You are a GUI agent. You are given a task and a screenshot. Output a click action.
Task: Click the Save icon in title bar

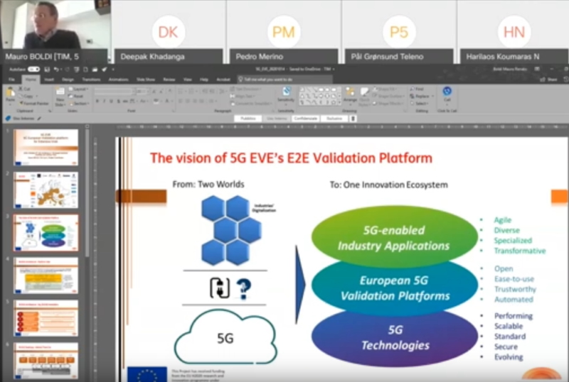46,70
